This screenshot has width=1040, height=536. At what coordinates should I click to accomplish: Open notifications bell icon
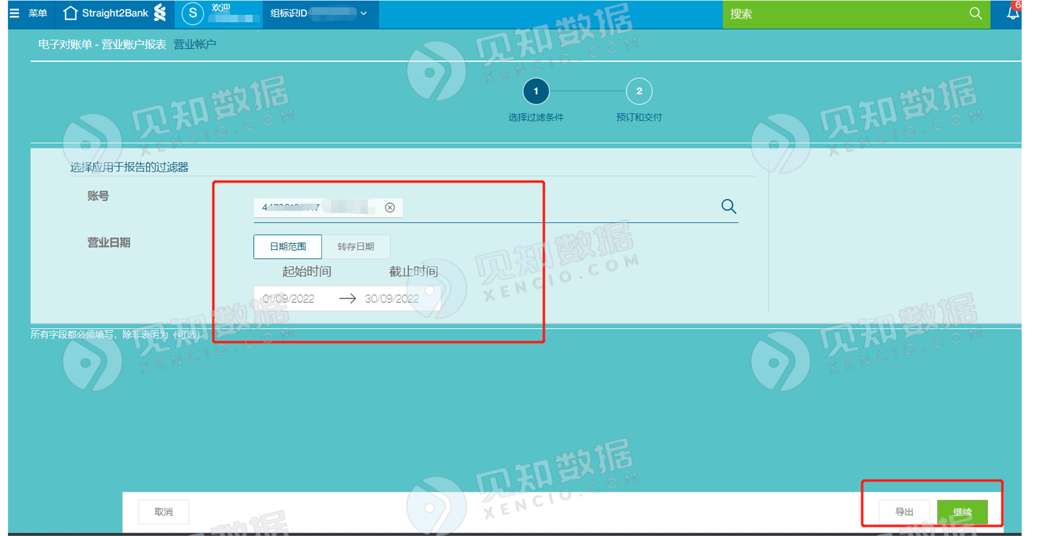coord(1013,13)
